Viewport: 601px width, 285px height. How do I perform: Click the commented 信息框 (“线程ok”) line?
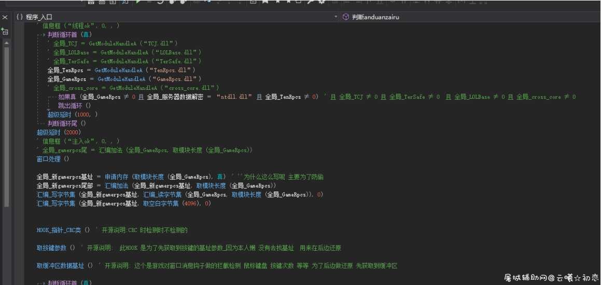coord(78,26)
